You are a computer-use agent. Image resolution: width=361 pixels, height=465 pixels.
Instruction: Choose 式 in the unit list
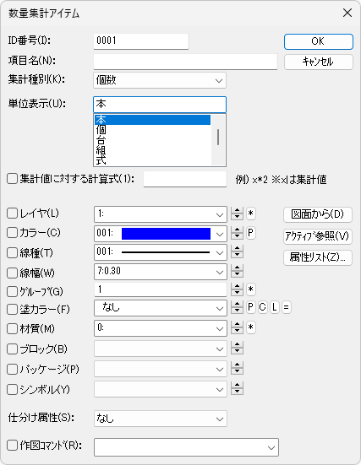pyautogui.click(x=153, y=160)
